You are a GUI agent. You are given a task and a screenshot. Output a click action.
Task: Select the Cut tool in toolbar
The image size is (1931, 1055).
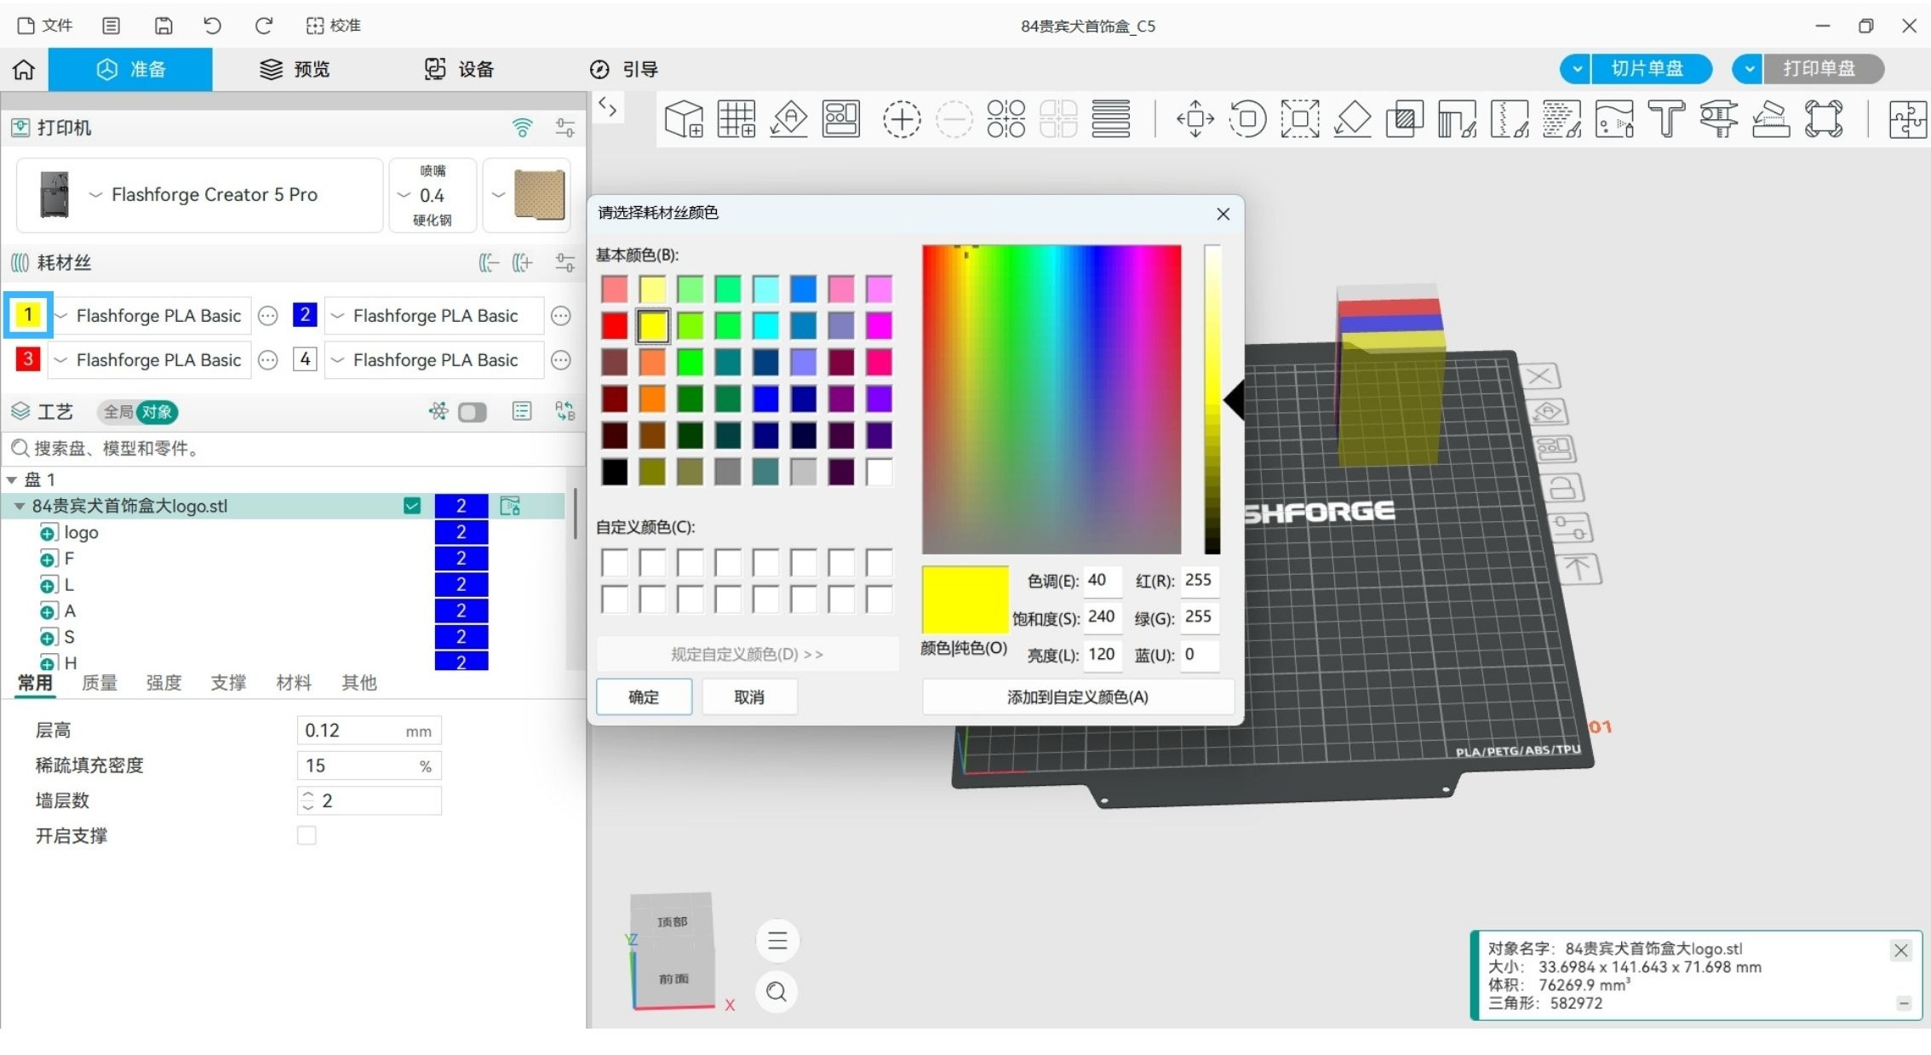point(1405,118)
